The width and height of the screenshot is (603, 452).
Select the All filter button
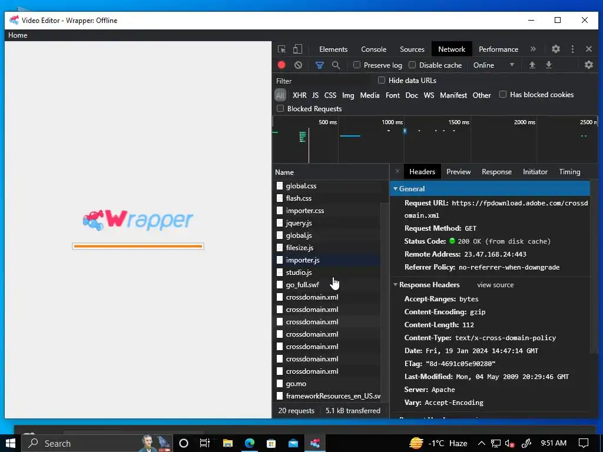(280, 95)
